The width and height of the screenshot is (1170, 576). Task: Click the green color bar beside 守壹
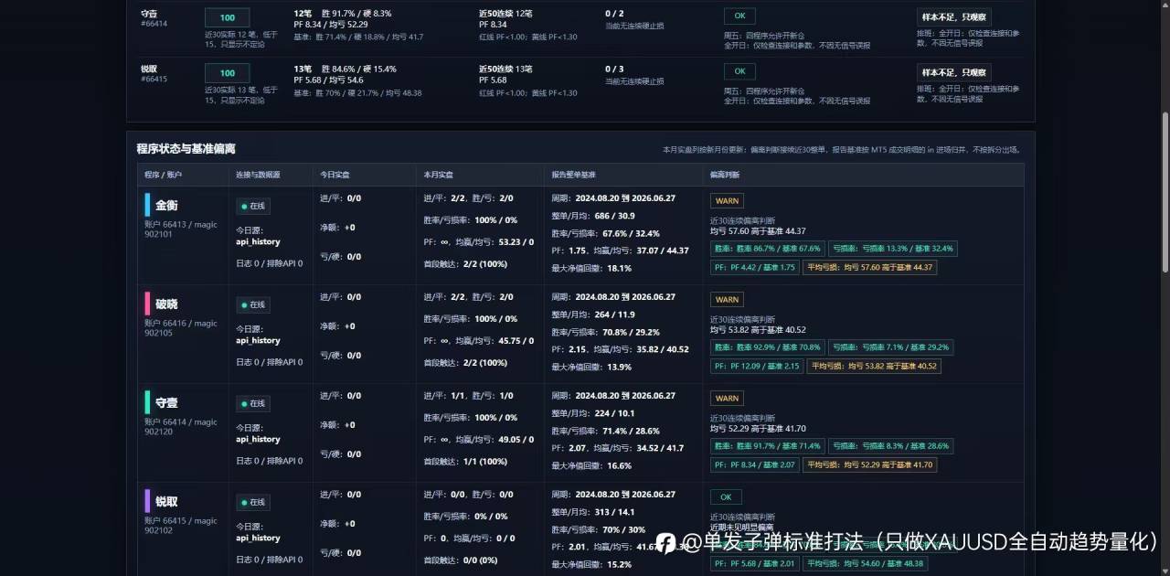[147, 402]
